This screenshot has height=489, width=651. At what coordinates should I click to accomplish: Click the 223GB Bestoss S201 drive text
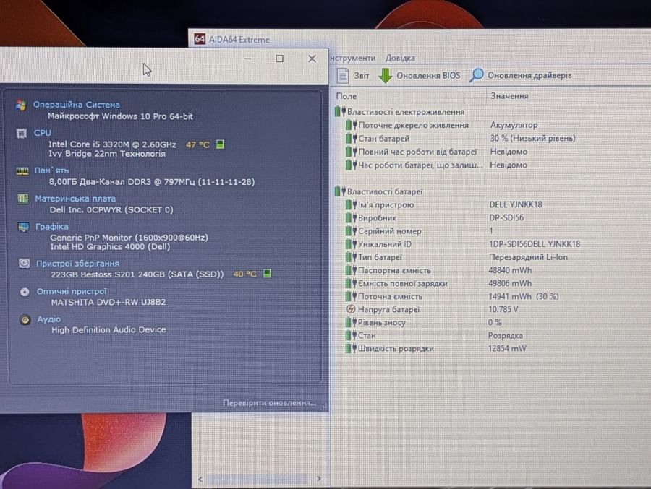pyautogui.click(x=137, y=274)
